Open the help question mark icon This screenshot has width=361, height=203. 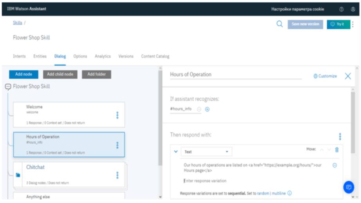point(341,9)
